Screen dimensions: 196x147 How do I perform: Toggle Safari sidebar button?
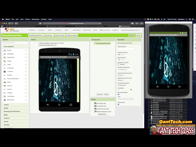(x=16, y=23)
